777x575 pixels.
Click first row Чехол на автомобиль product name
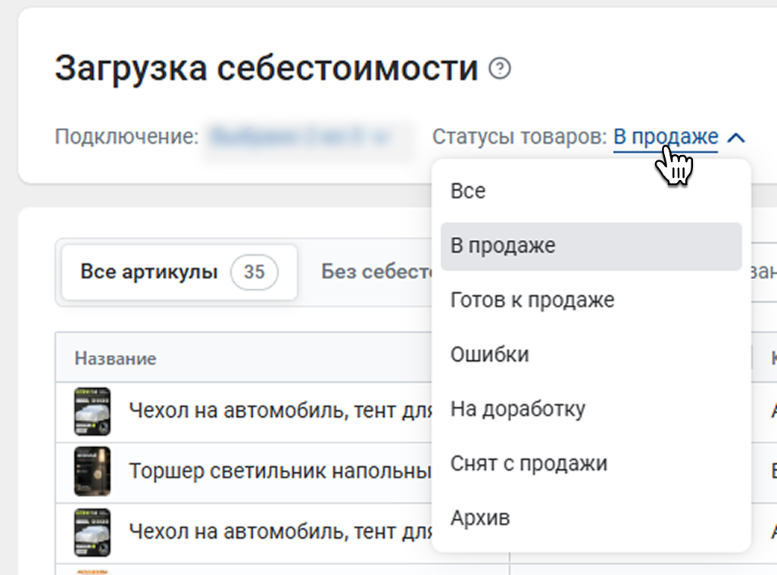tap(280, 411)
